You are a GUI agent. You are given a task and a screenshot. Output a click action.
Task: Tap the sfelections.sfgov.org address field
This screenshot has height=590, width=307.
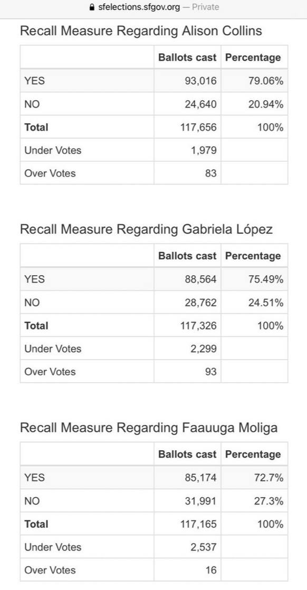(153, 7)
